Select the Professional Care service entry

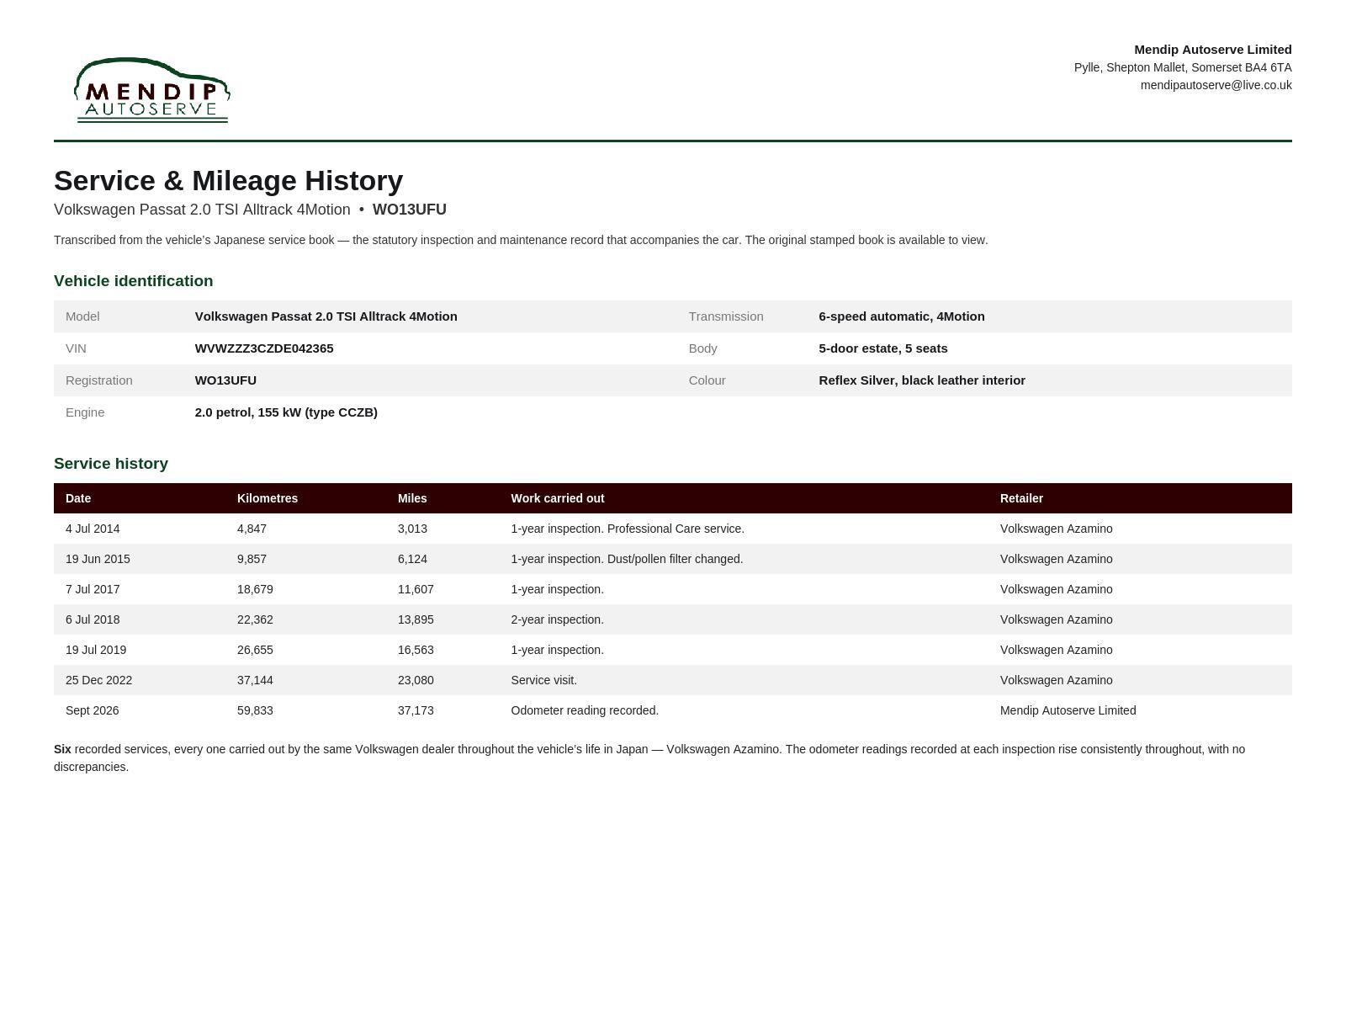click(x=628, y=529)
